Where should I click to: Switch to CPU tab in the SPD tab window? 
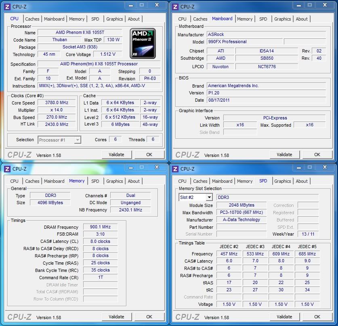182,181
